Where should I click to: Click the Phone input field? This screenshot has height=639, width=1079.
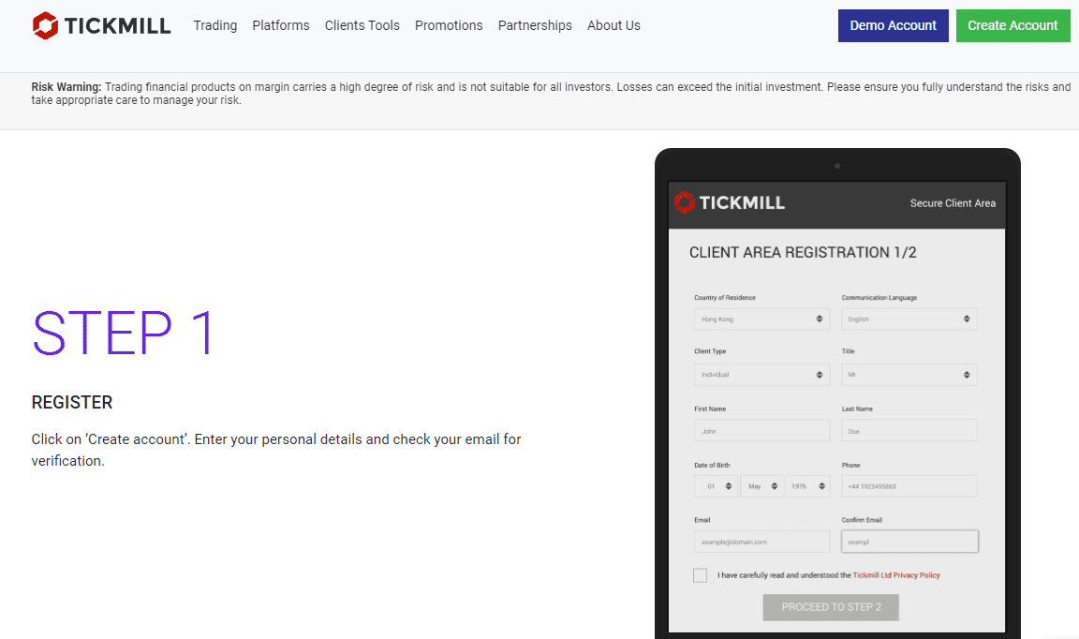tap(909, 486)
